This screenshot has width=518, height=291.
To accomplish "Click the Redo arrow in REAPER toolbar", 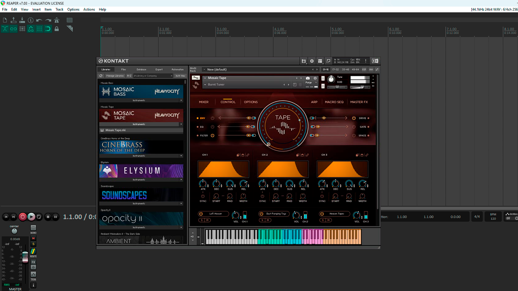I will click(x=48, y=20).
